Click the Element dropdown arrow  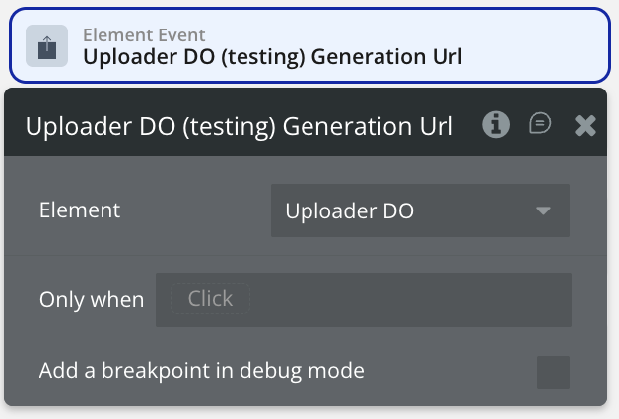point(543,211)
